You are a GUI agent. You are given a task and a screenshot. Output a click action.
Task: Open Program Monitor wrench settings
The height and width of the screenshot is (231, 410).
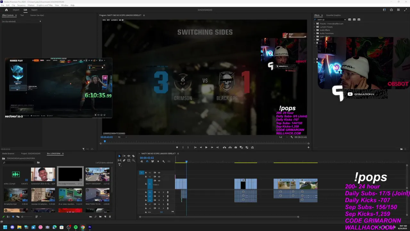point(291,137)
